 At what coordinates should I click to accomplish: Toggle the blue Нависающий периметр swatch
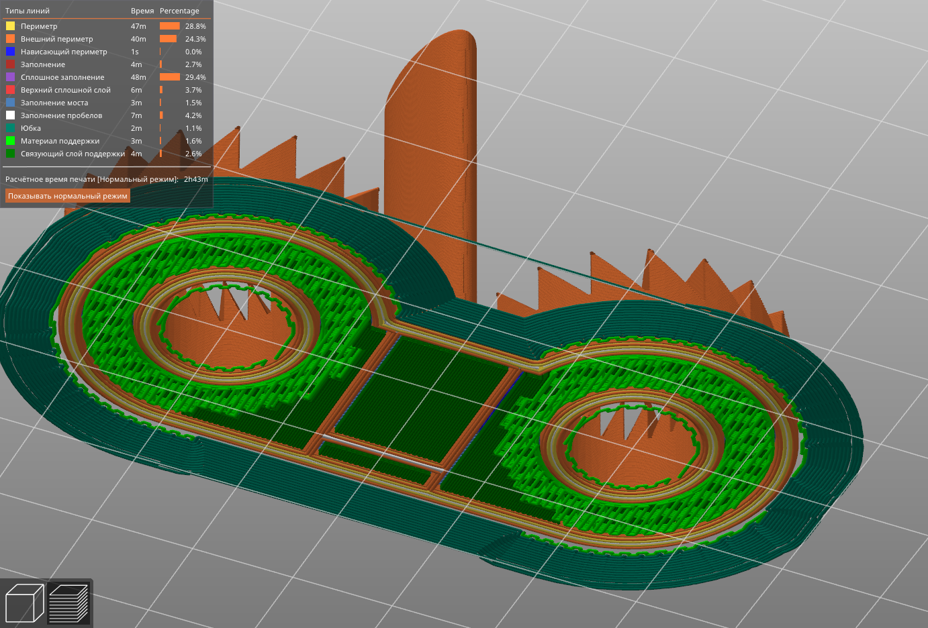[10, 52]
